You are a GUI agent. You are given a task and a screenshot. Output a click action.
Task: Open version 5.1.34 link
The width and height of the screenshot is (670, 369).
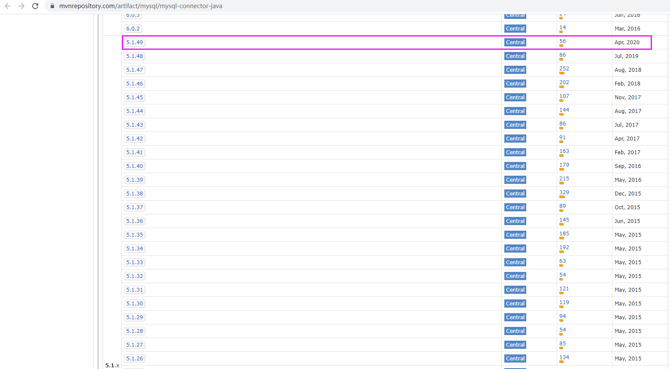135,249
